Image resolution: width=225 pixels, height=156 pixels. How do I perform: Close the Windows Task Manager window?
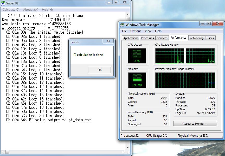point(218,23)
